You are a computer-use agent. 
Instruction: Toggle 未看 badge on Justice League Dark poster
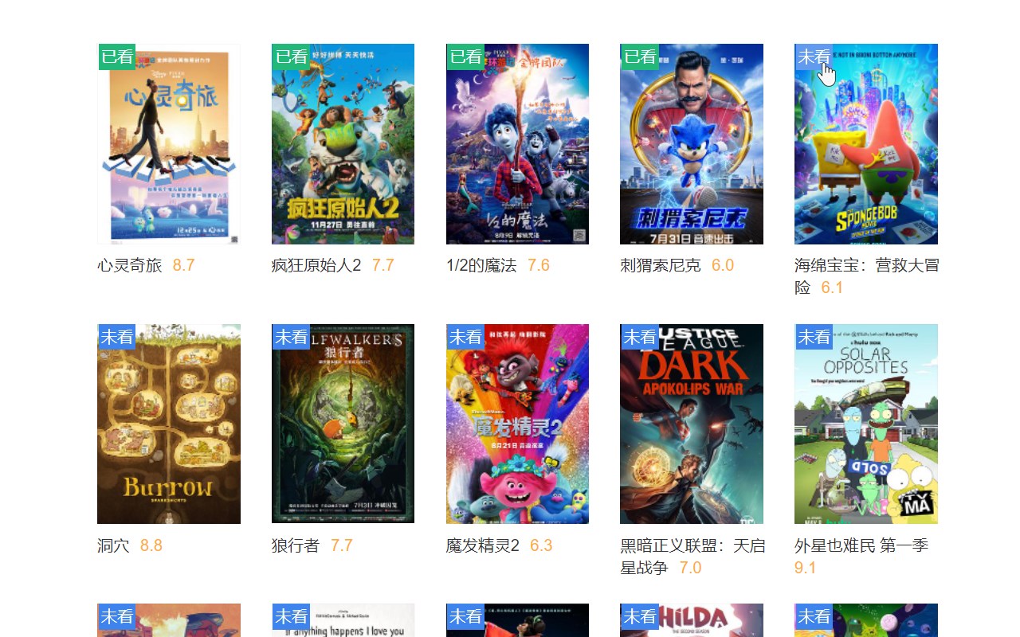[x=639, y=337]
